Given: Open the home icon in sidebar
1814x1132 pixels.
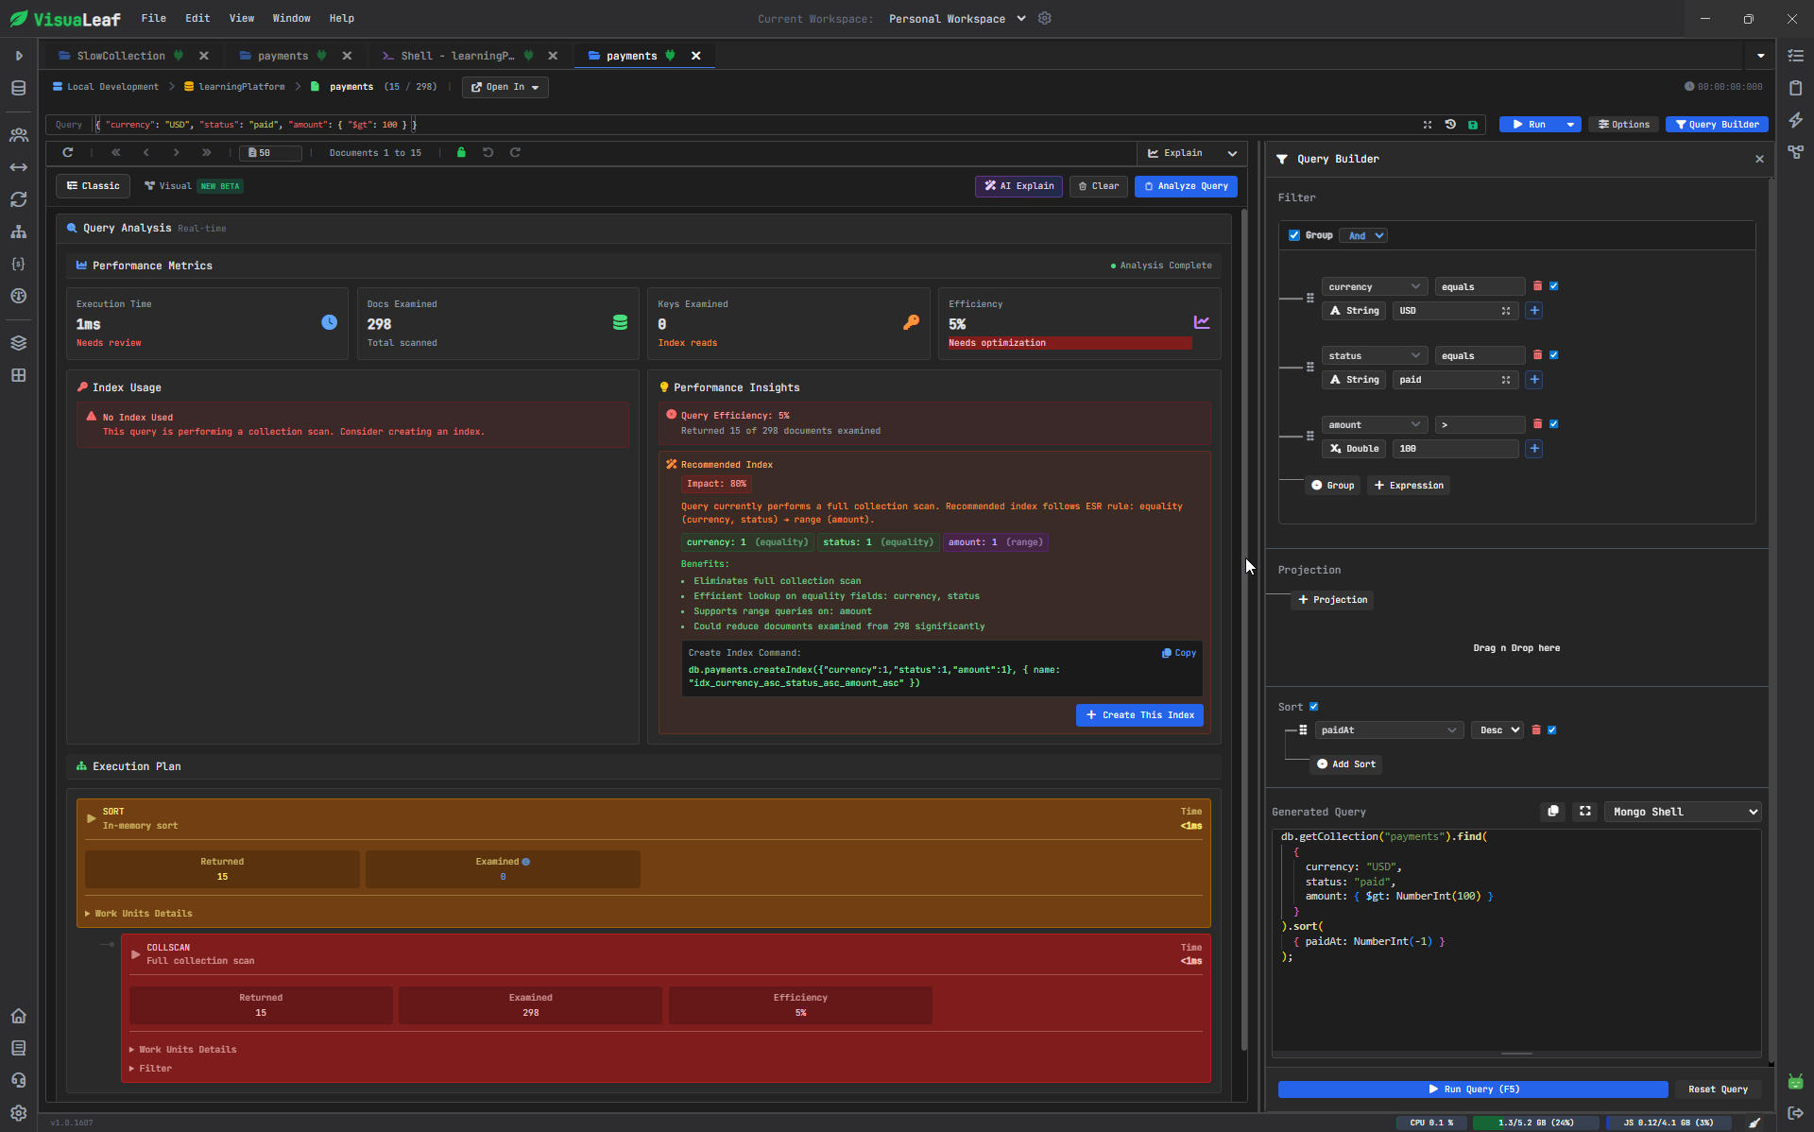Looking at the screenshot, I should click(18, 1016).
